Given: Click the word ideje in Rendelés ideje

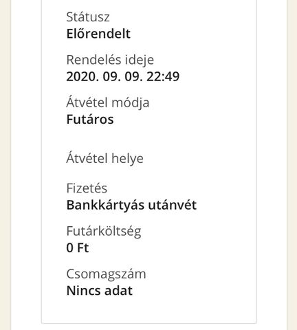Looking at the screenshot, I should [x=140, y=60].
